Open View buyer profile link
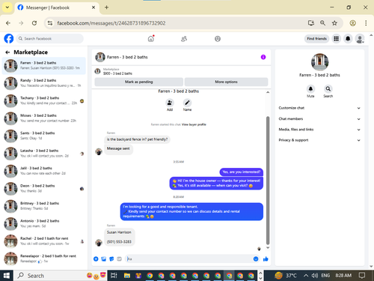374x281 pixels. click(194, 124)
